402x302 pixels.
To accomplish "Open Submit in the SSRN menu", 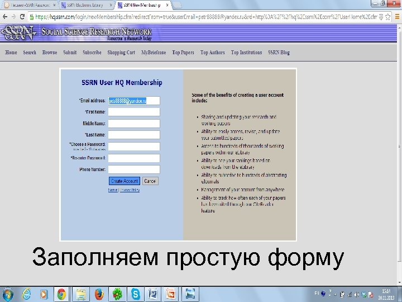I will coord(70,53).
